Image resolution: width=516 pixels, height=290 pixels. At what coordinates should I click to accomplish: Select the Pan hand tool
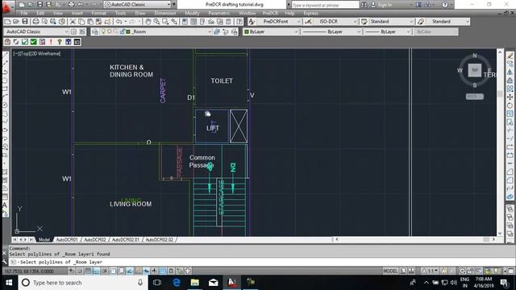[x=148, y=22]
